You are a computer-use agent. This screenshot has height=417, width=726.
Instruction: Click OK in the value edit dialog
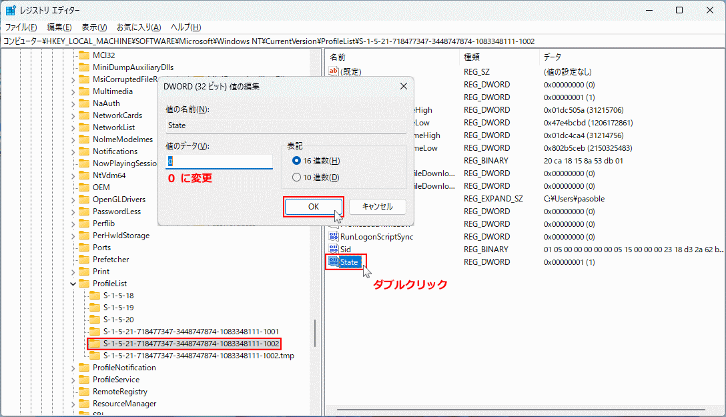point(313,207)
